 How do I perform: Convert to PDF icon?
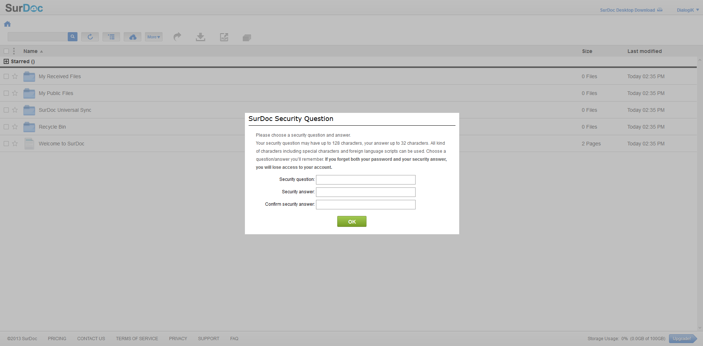click(x=224, y=37)
